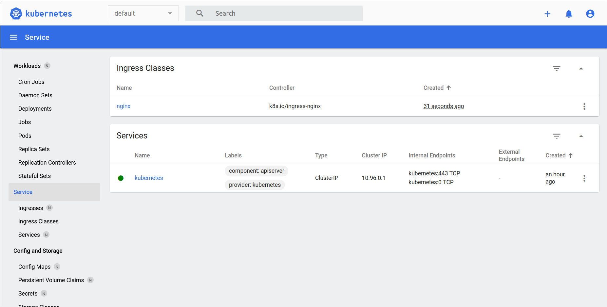
Task: Open the nginx ingress class link
Action: 123,106
